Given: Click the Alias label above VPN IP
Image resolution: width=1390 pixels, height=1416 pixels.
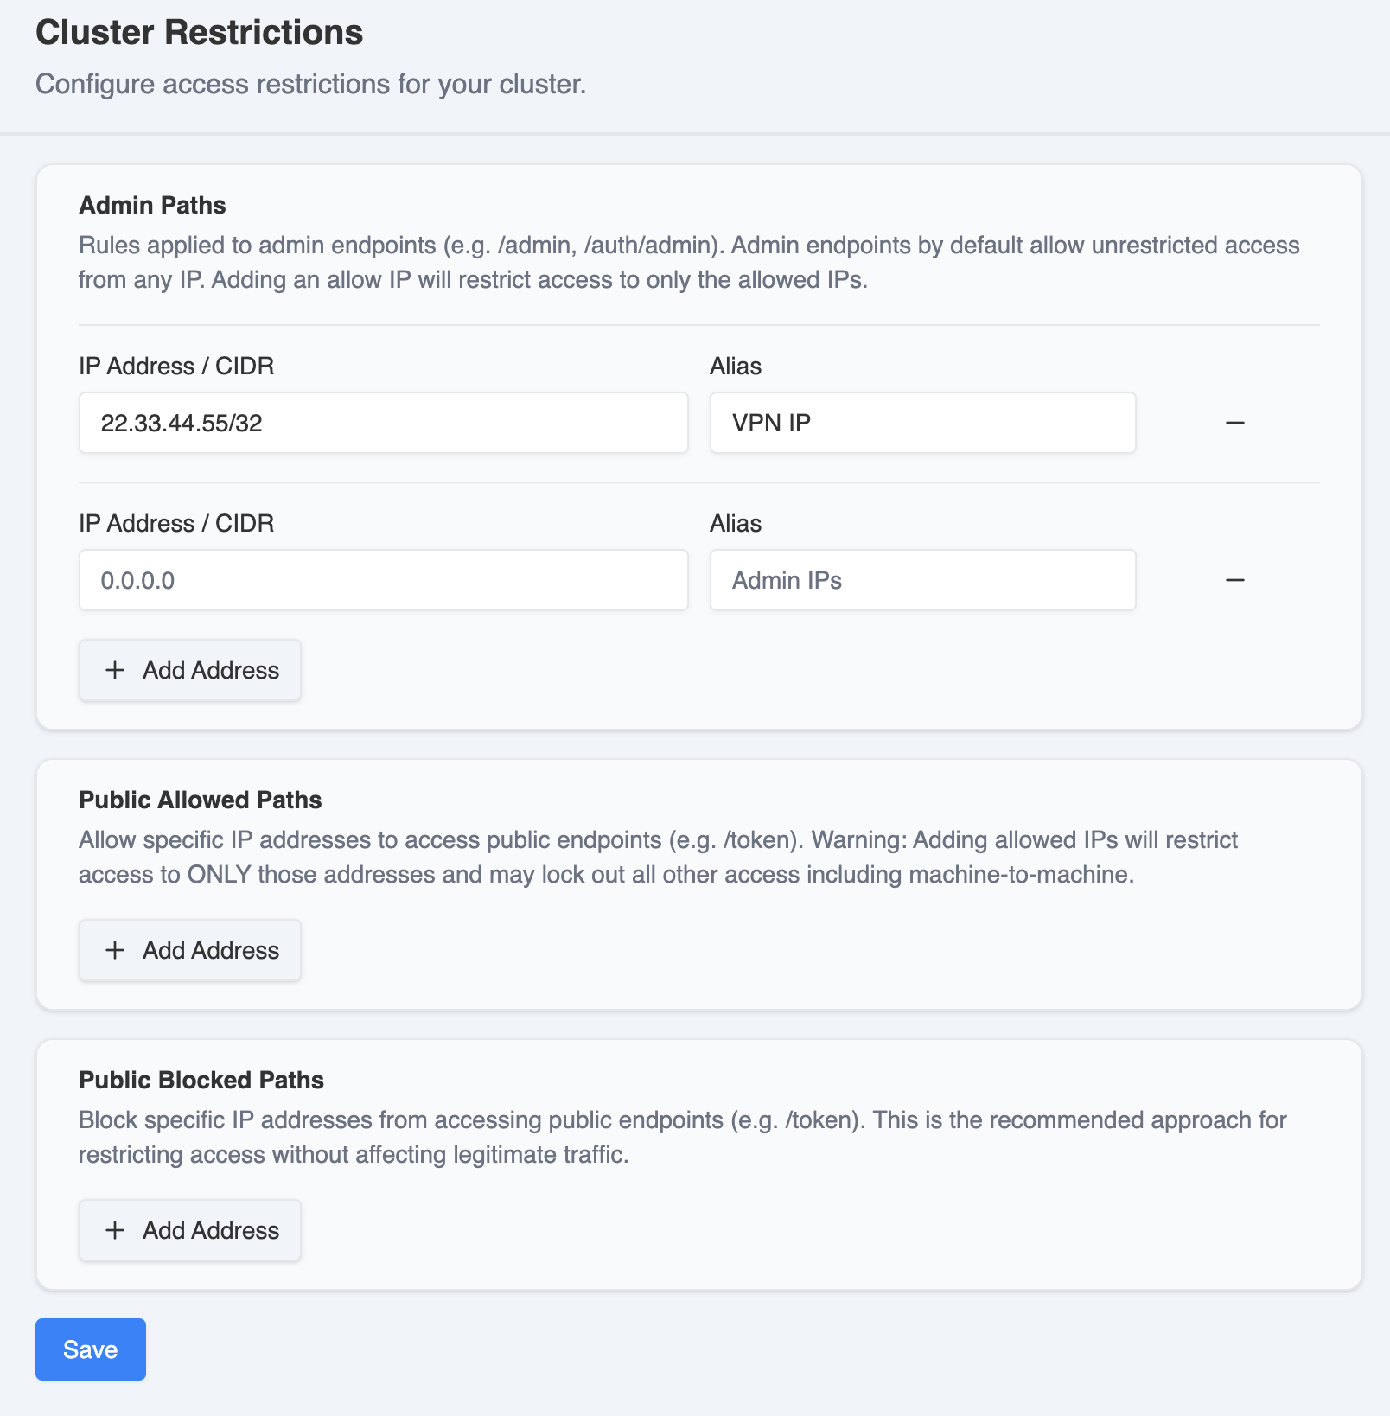Looking at the screenshot, I should (x=735, y=366).
